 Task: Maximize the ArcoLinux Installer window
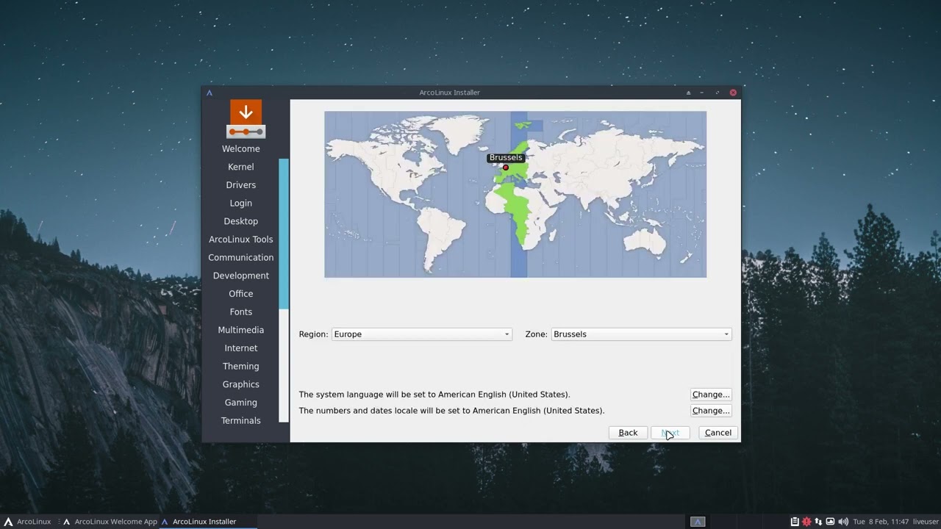tap(717, 93)
